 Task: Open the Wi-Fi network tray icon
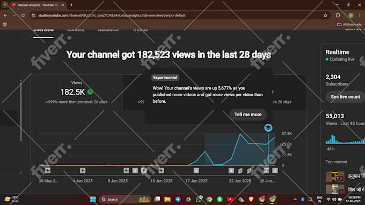(x=328, y=199)
